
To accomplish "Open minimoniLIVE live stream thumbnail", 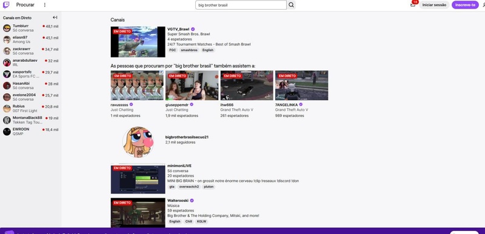I will click(138, 179).
